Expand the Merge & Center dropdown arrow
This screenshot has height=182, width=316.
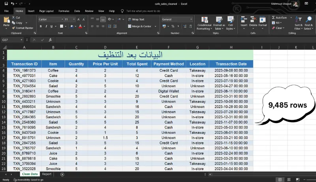155,26
